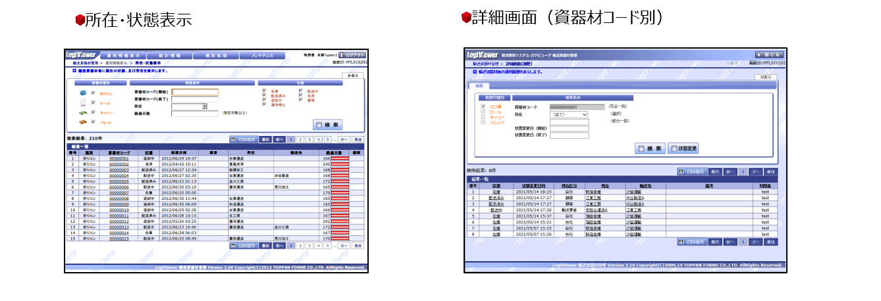Open the 所在 dropdown in left window
The image size is (881, 301).
pos(190,106)
